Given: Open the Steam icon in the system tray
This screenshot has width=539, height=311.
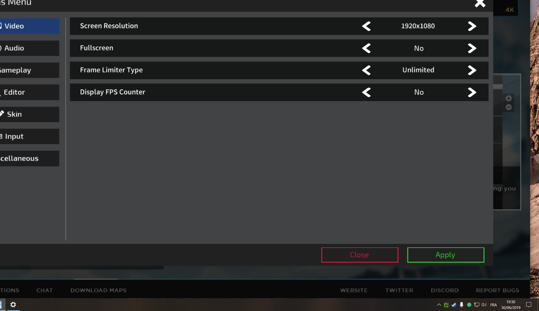Looking at the screenshot, I should (x=454, y=304).
